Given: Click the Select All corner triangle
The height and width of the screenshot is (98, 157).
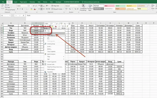Looking at the screenshot, I should [2, 23].
